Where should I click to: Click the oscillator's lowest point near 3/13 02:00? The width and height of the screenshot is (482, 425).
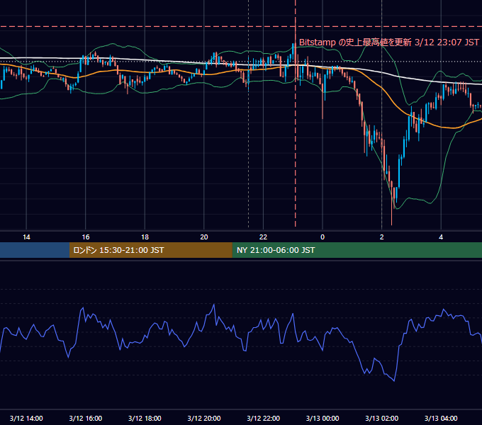tap(394, 381)
